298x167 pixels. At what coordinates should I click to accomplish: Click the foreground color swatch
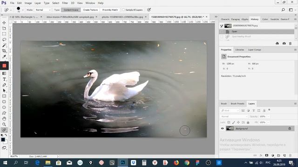(3, 140)
